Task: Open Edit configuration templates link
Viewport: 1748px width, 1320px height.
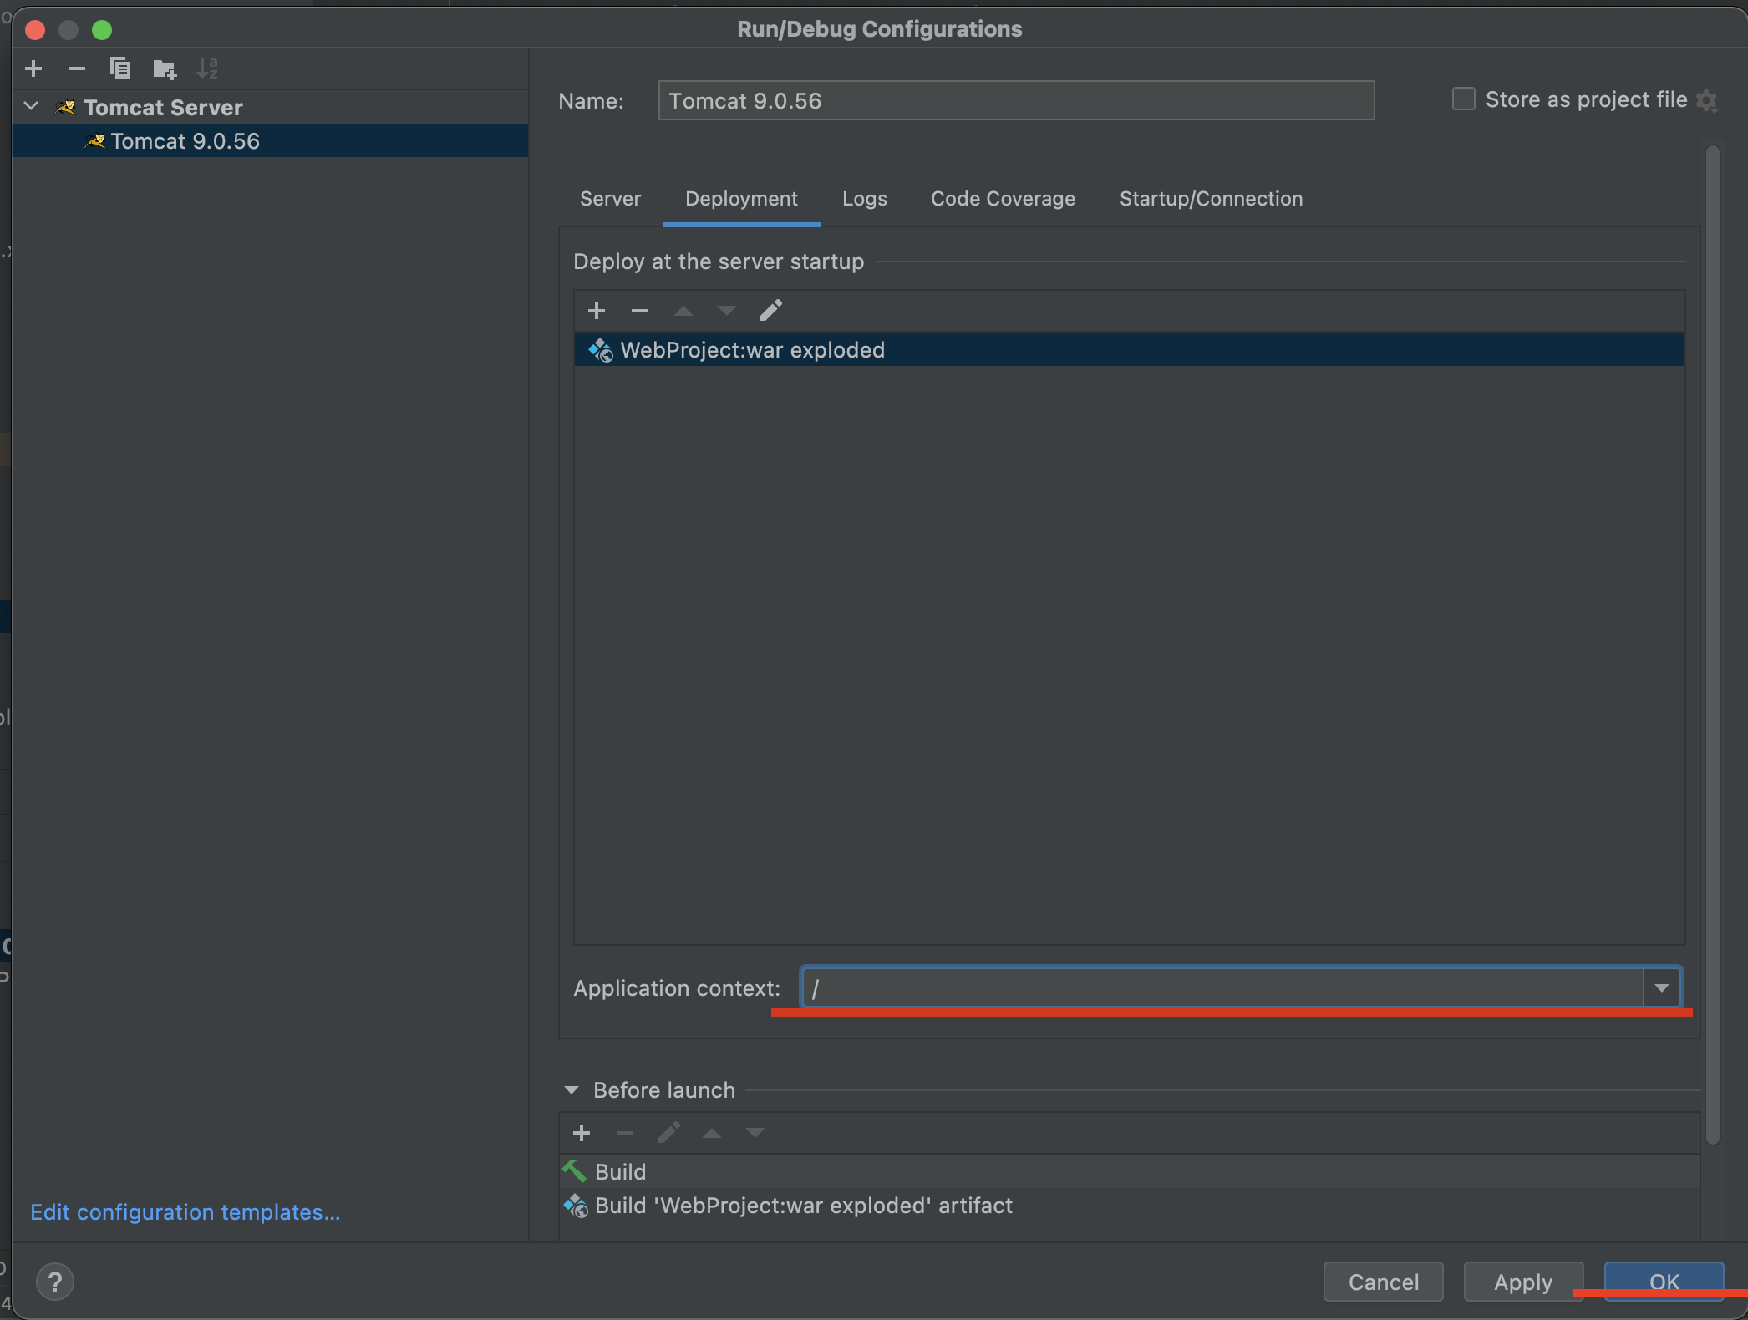Action: point(185,1212)
